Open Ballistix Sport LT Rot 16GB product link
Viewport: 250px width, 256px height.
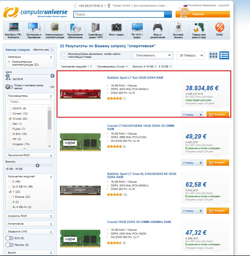tap(135, 78)
